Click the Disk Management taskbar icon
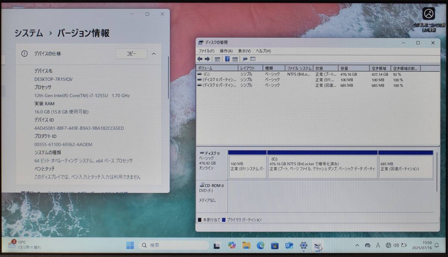Screen dimensions: 448x257 click(318, 245)
